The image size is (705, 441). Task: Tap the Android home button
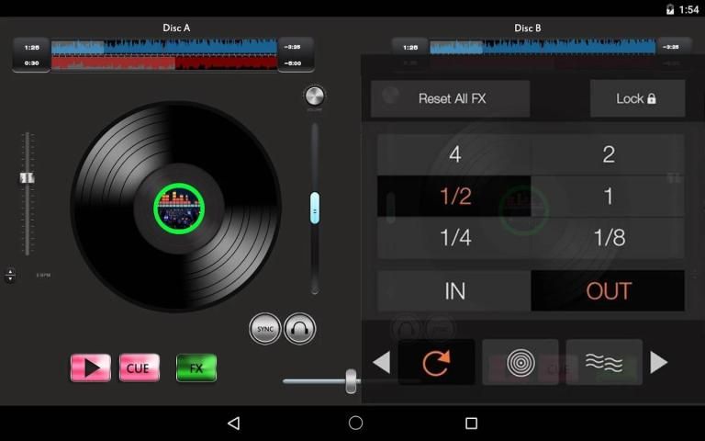point(355,423)
